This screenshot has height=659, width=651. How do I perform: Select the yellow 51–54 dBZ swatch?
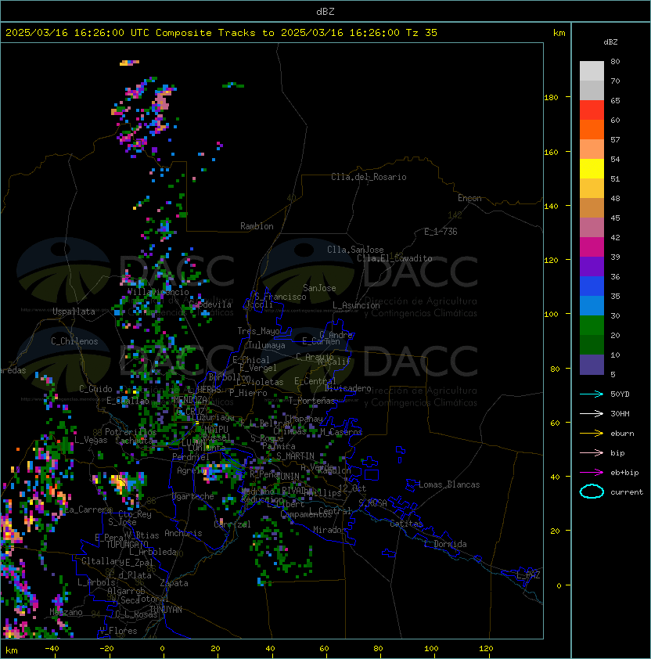click(x=592, y=168)
